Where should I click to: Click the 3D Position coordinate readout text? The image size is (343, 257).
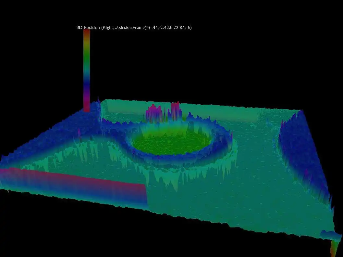[134, 27]
